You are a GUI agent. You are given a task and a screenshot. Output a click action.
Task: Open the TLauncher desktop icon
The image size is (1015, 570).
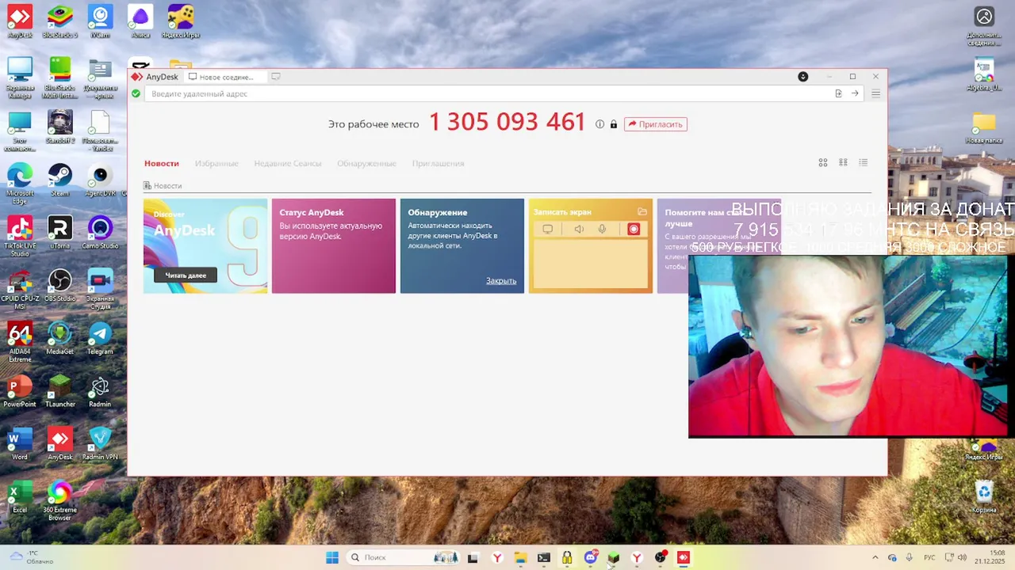(x=60, y=391)
